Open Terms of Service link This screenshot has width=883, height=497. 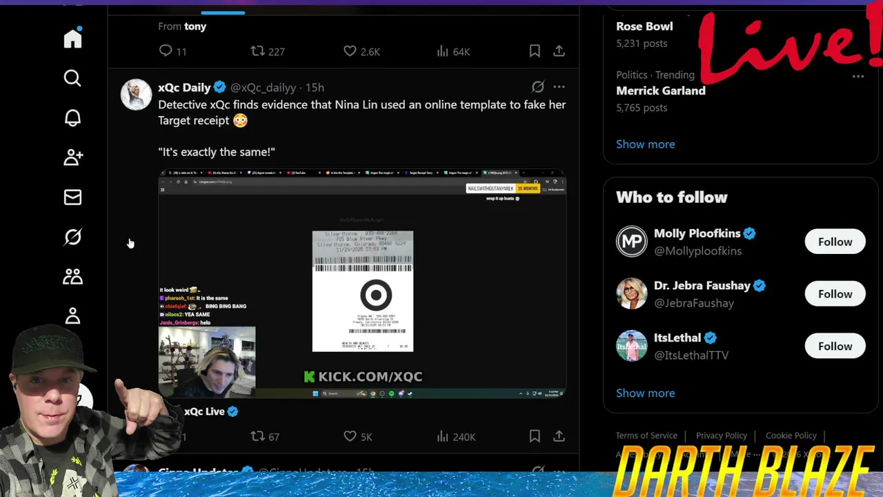[x=646, y=436]
